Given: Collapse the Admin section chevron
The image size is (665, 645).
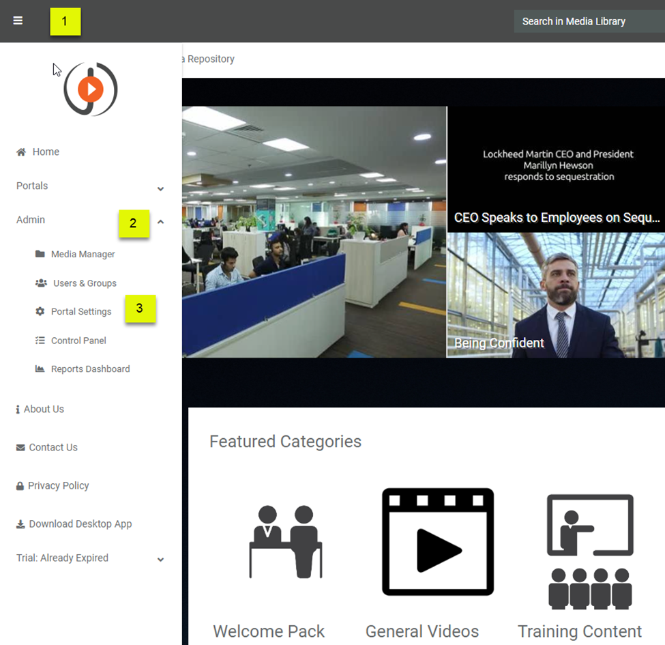Looking at the screenshot, I should (x=160, y=221).
